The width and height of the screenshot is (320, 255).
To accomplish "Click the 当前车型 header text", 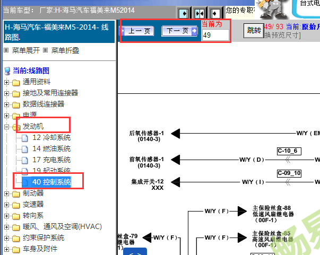I will click(x=69, y=10).
